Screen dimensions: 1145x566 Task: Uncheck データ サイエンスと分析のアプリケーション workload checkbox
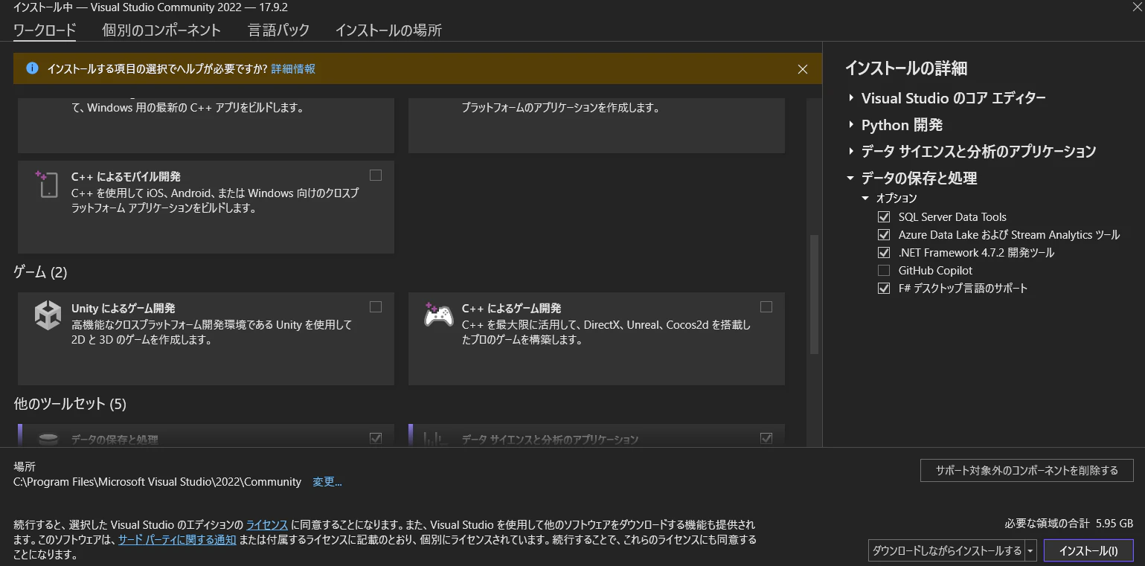tap(766, 439)
